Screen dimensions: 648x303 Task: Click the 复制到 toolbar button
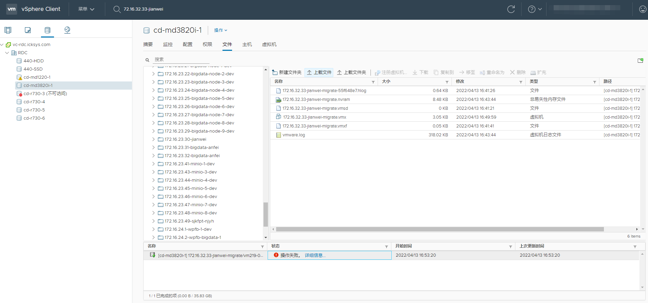(x=444, y=72)
